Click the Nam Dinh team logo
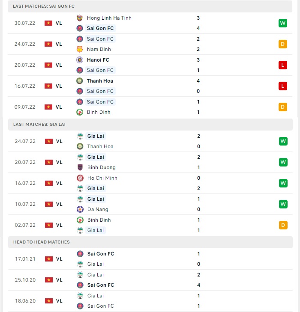Image resolution: width=300 pixels, height=312 pixels. [80, 49]
